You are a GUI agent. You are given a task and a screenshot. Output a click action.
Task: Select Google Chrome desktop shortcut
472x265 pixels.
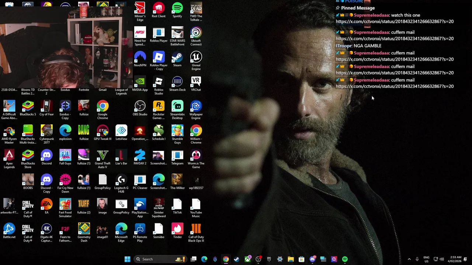tap(103, 110)
